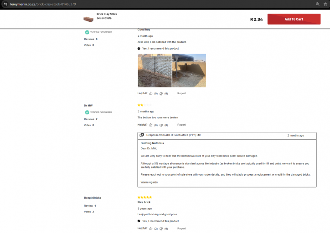Report Dr MW's review
The image size is (330, 233).
181,125
